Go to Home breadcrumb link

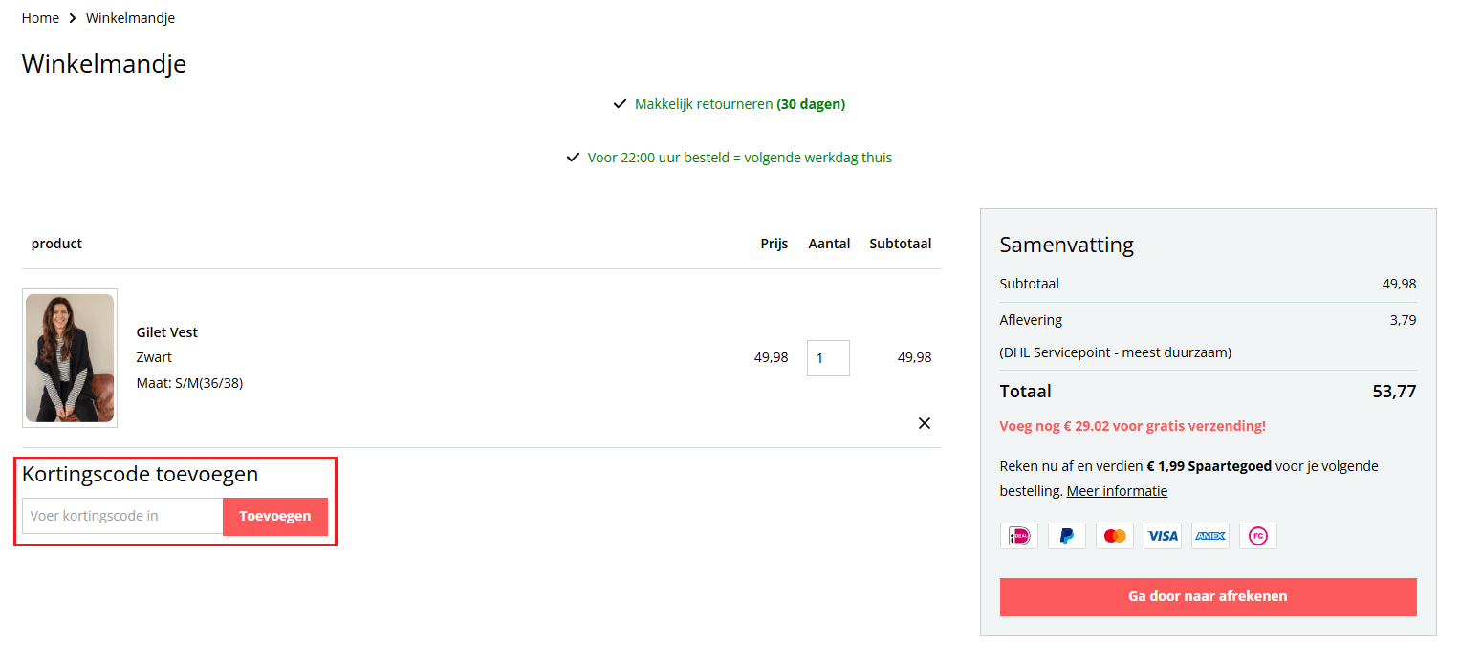pos(40,18)
